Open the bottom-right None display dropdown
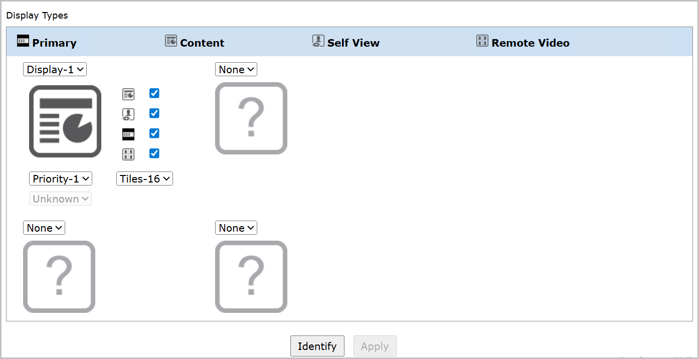This screenshot has width=699, height=359. coord(236,228)
